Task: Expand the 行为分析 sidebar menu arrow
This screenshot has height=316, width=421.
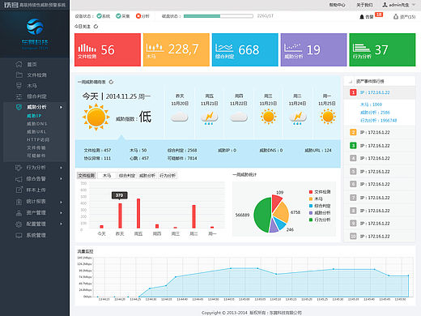Action: point(61,168)
